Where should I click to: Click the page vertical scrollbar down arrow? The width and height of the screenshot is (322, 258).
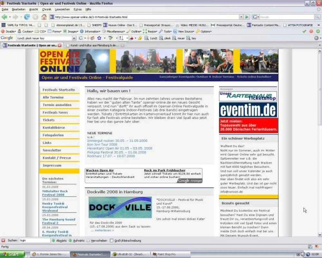pos(320,234)
